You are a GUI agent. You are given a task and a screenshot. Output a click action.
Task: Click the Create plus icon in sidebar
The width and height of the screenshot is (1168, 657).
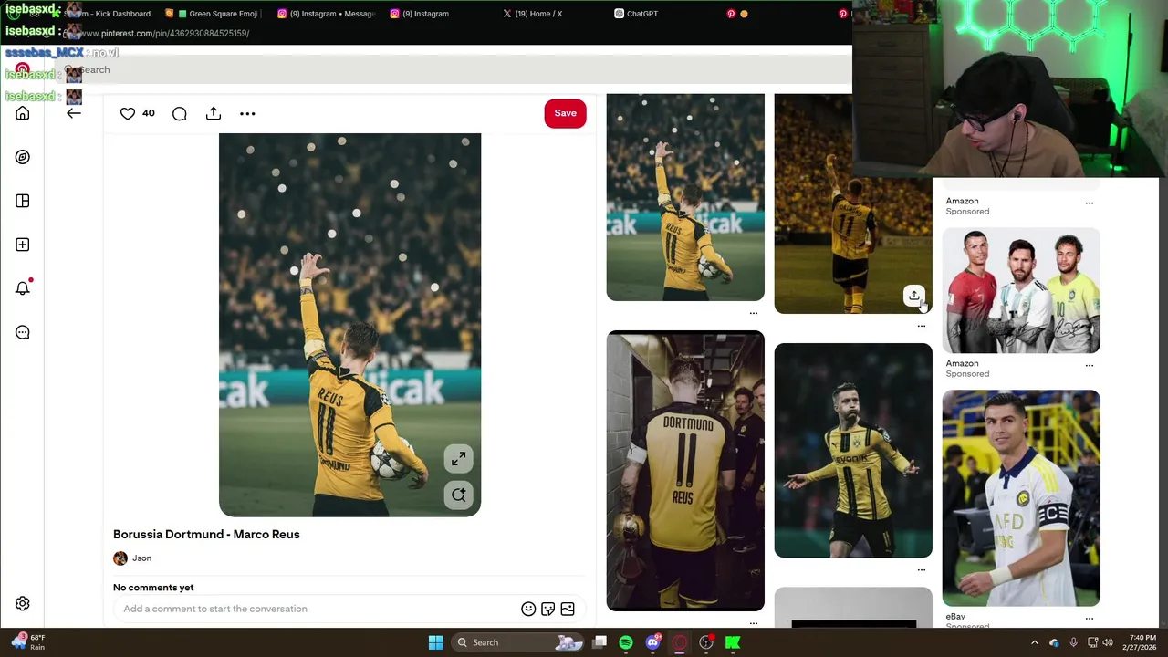(x=23, y=245)
